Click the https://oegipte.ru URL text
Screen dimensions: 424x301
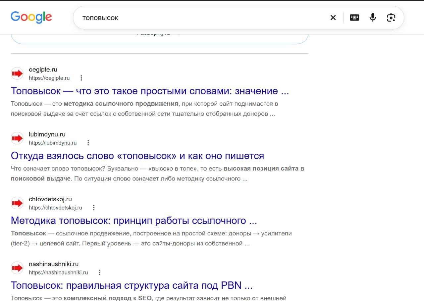click(x=49, y=78)
